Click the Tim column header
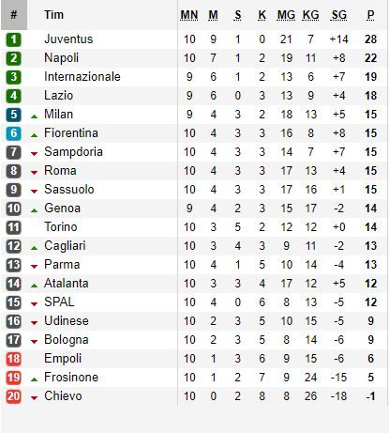 [x=53, y=15]
